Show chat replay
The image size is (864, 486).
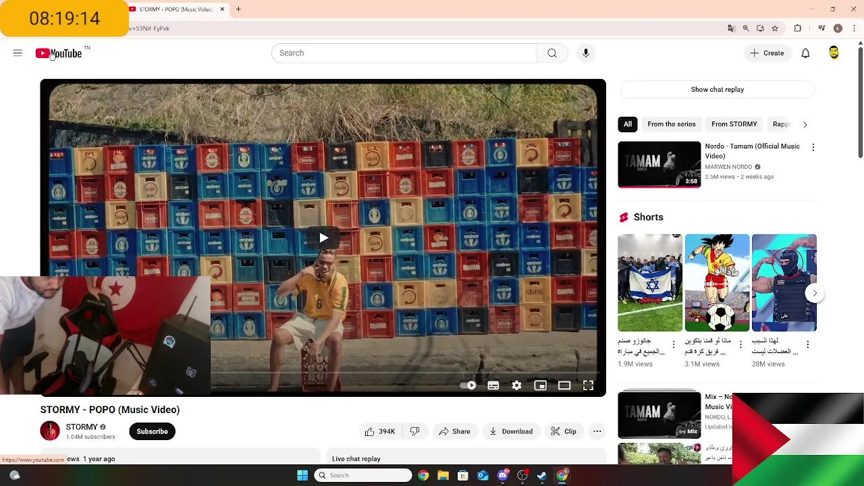click(717, 90)
